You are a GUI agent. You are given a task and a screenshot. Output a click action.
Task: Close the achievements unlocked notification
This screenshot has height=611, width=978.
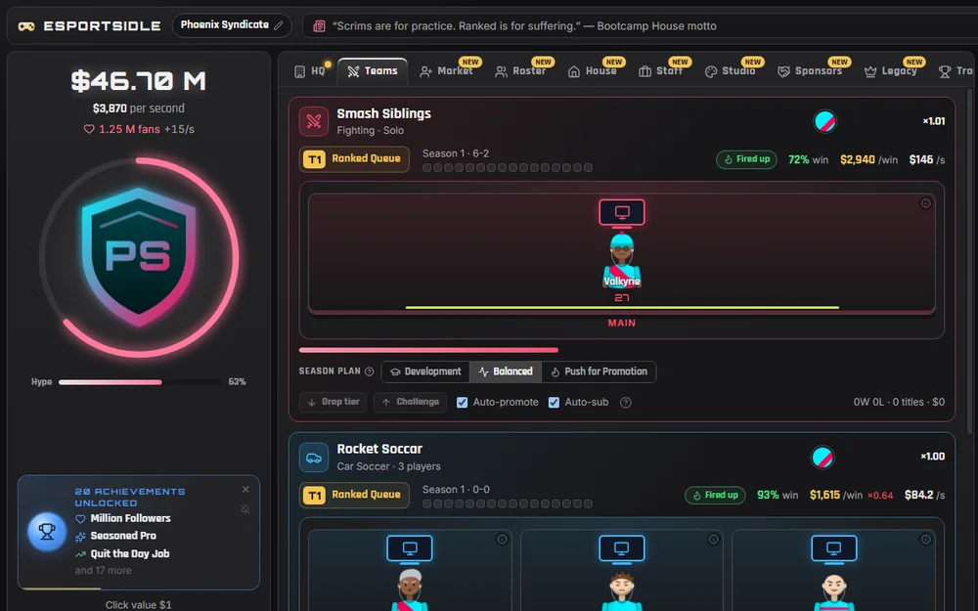pos(245,490)
